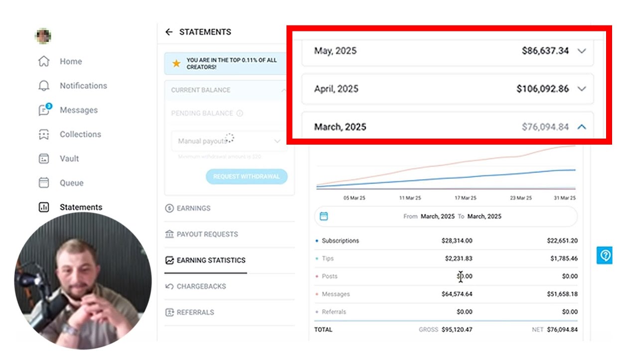The image size is (638, 359).
Task: Click the Notifications bell icon
Action: pos(44,86)
